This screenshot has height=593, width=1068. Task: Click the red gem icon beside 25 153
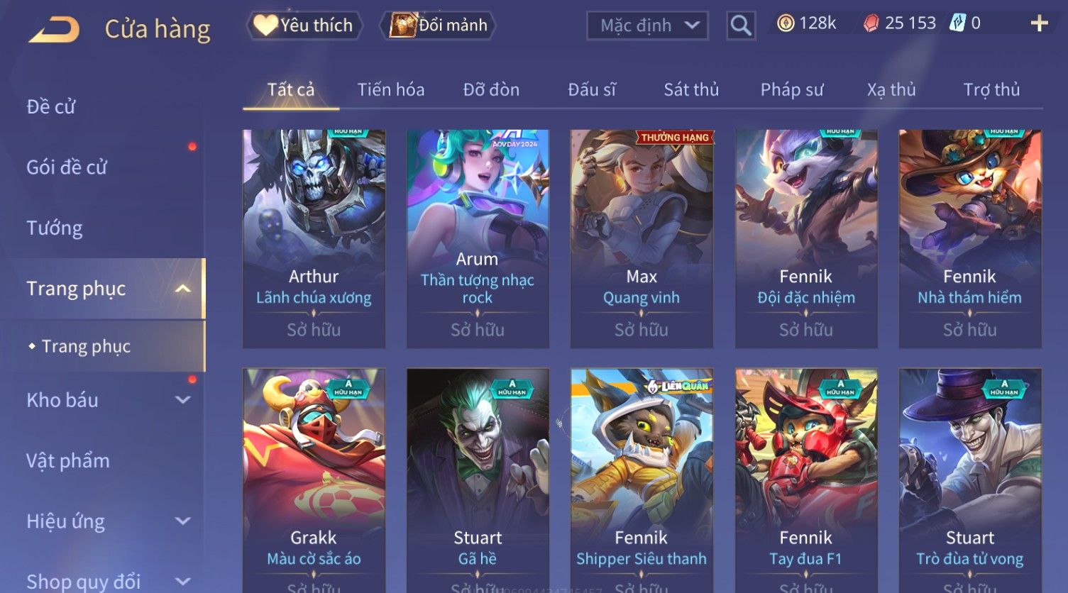click(x=871, y=23)
